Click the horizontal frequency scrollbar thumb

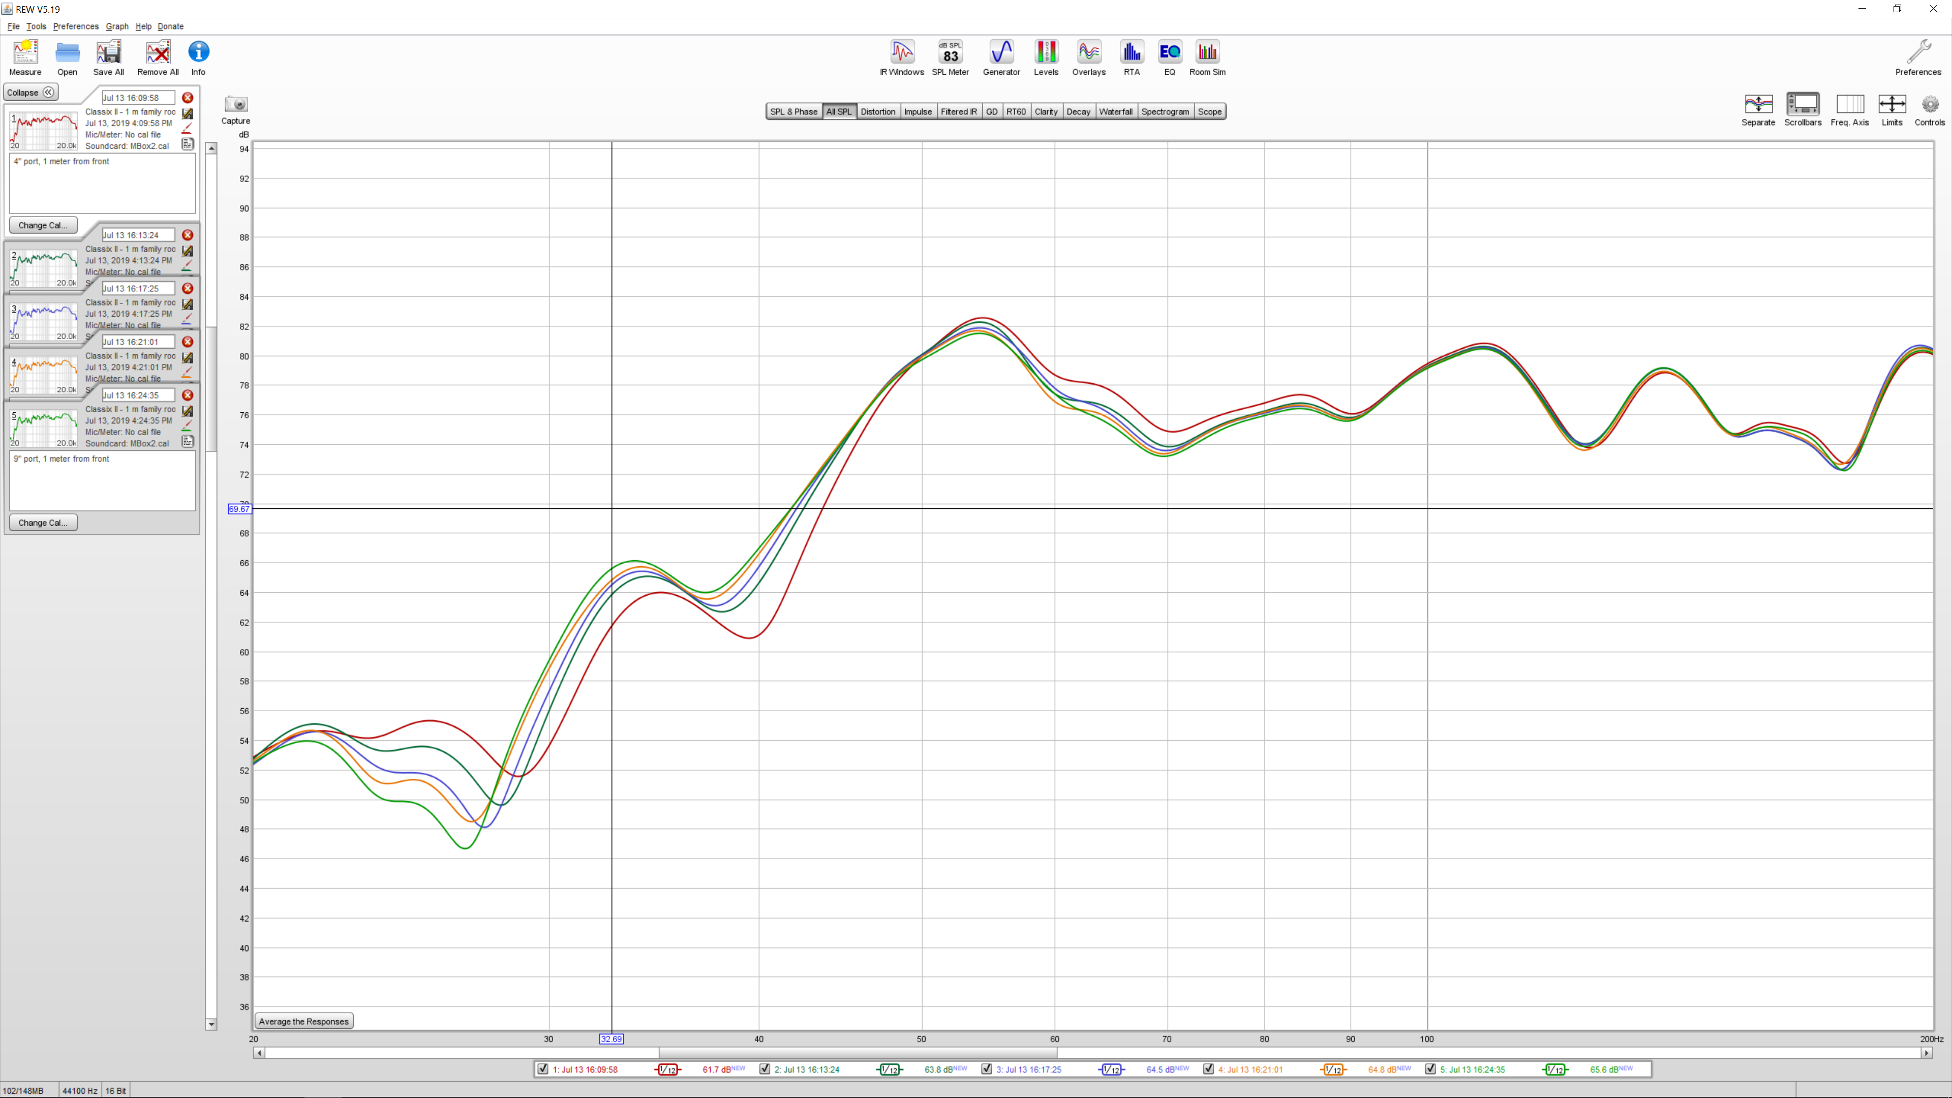click(858, 1053)
